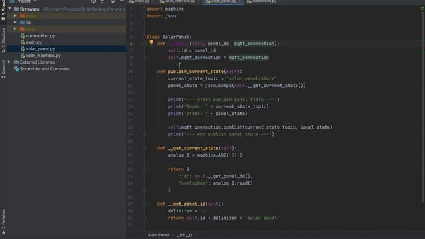
Task: Fold the __init__ method at line 6
Action: [145, 44]
